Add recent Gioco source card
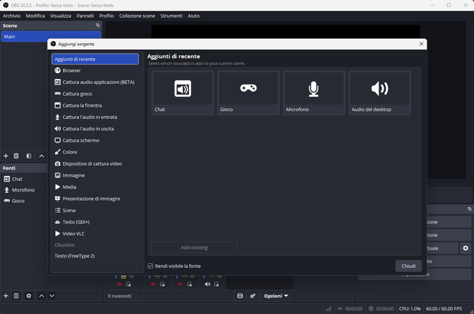Viewport: 474px width, 314px height. (248, 93)
